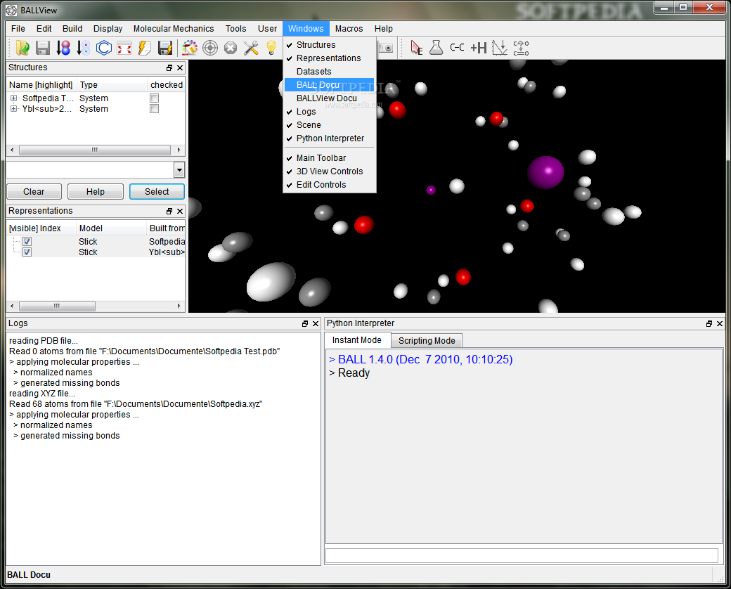Click the Help button in Structures panel

point(96,192)
